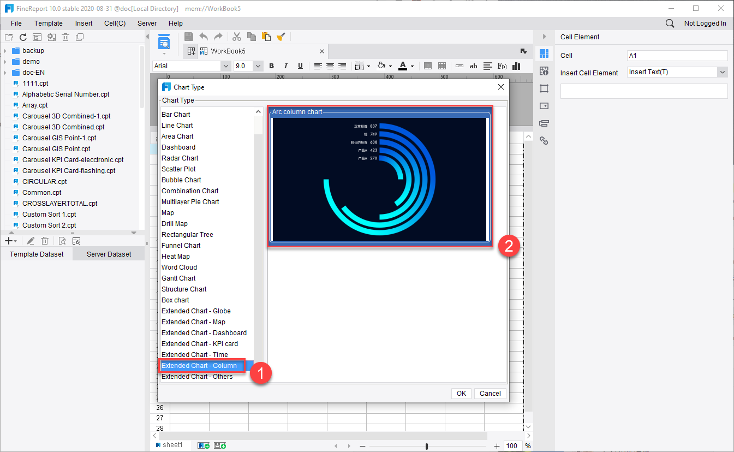734x452 pixels.
Task: Undo the last action
Action: 204,37
